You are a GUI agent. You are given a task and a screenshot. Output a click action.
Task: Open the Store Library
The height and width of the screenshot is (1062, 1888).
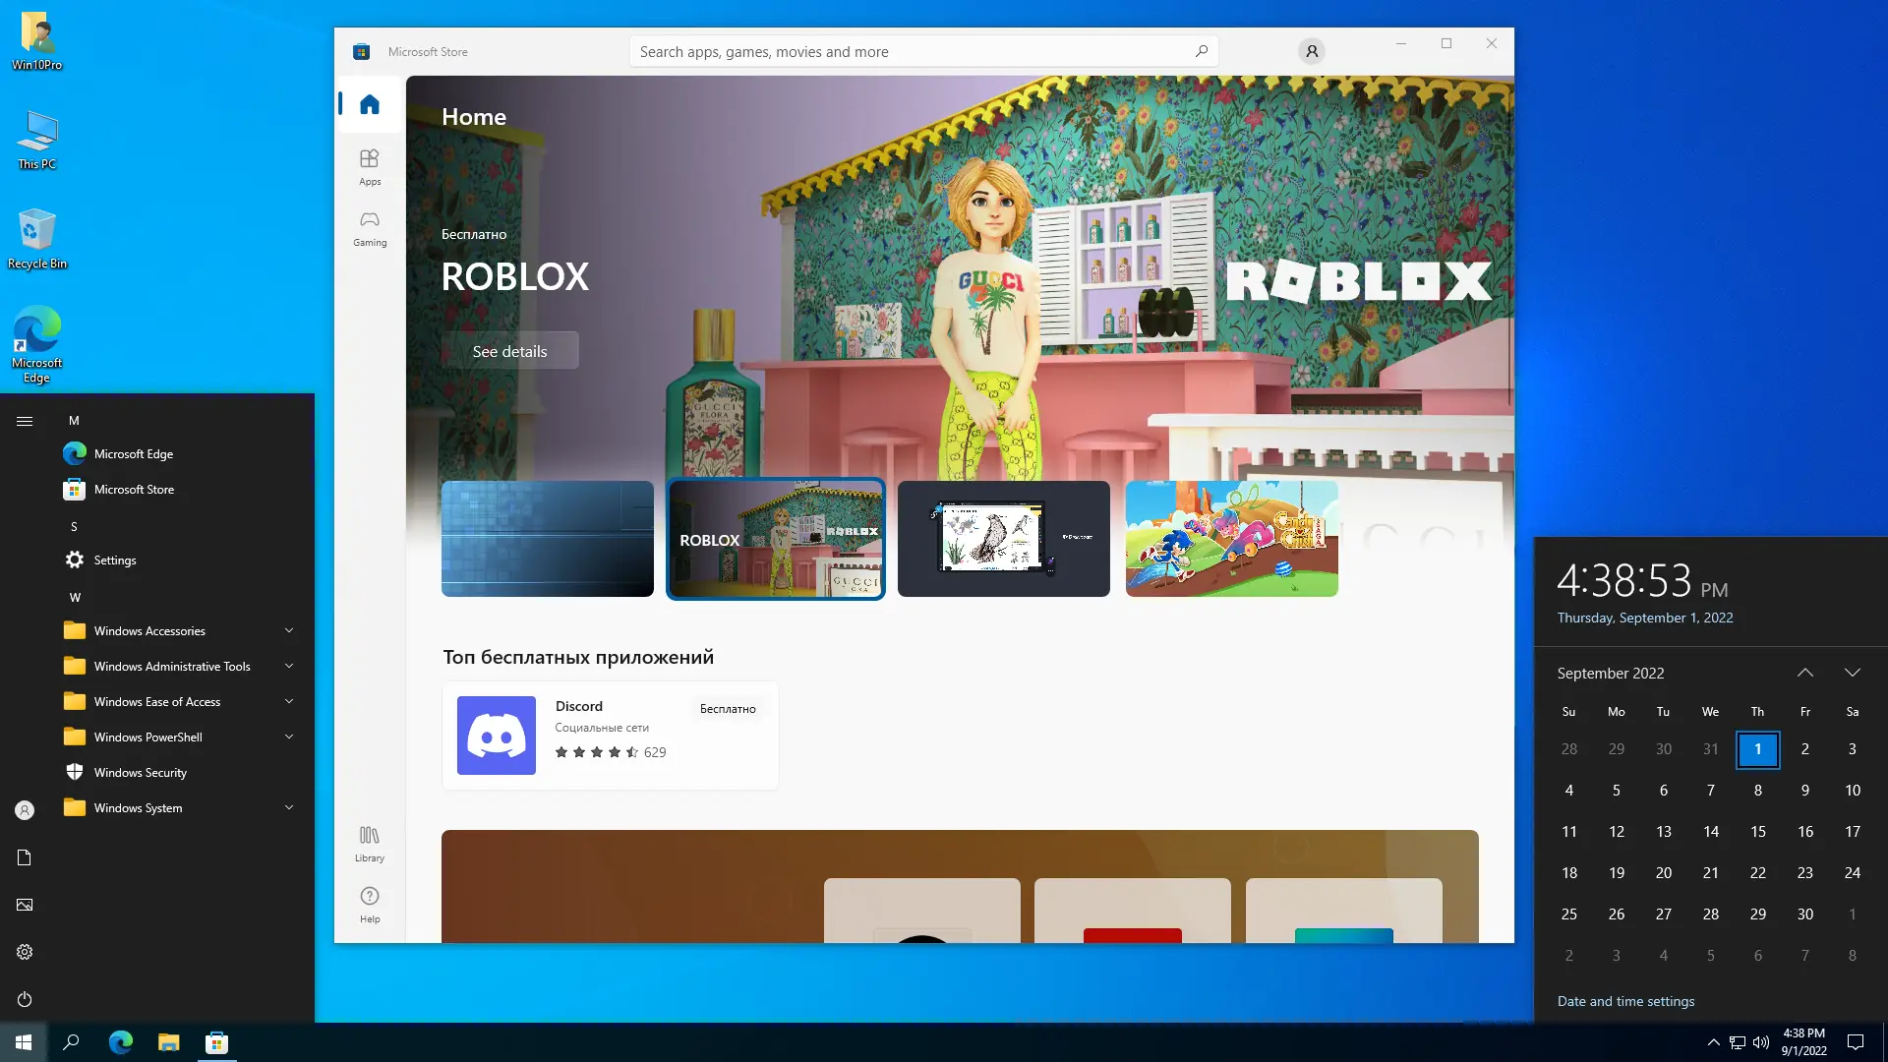[x=370, y=843]
